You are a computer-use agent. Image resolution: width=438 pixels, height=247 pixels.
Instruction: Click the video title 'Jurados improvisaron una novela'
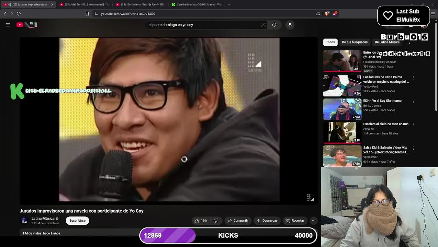click(x=81, y=211)
